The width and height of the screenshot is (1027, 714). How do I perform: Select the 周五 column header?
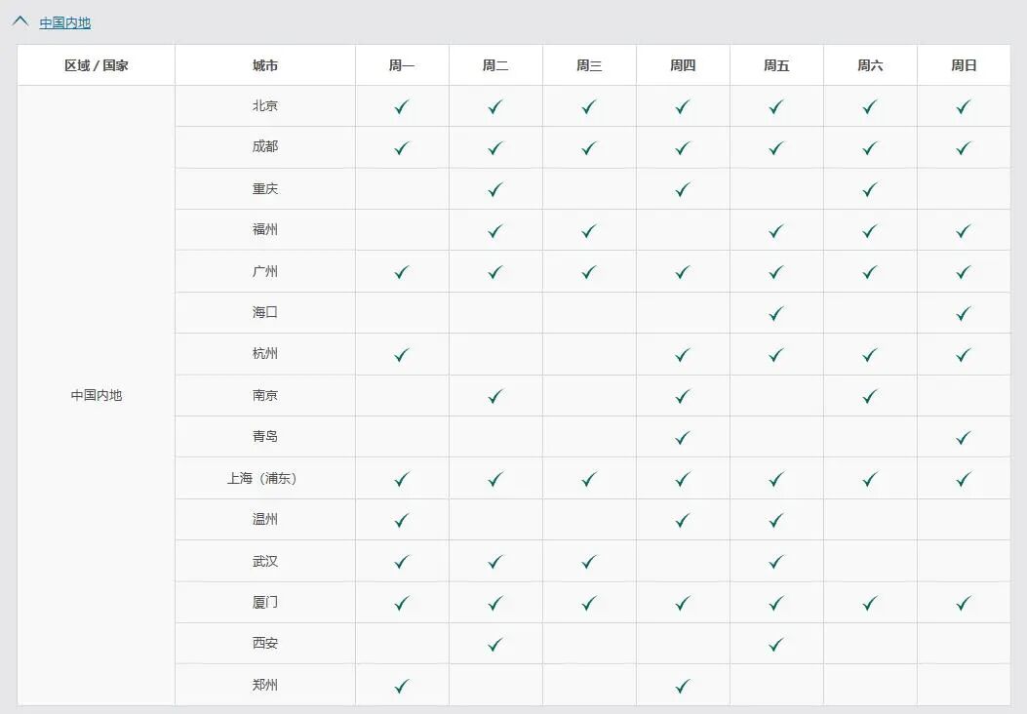pyautogui.click(x=776, y=65)
